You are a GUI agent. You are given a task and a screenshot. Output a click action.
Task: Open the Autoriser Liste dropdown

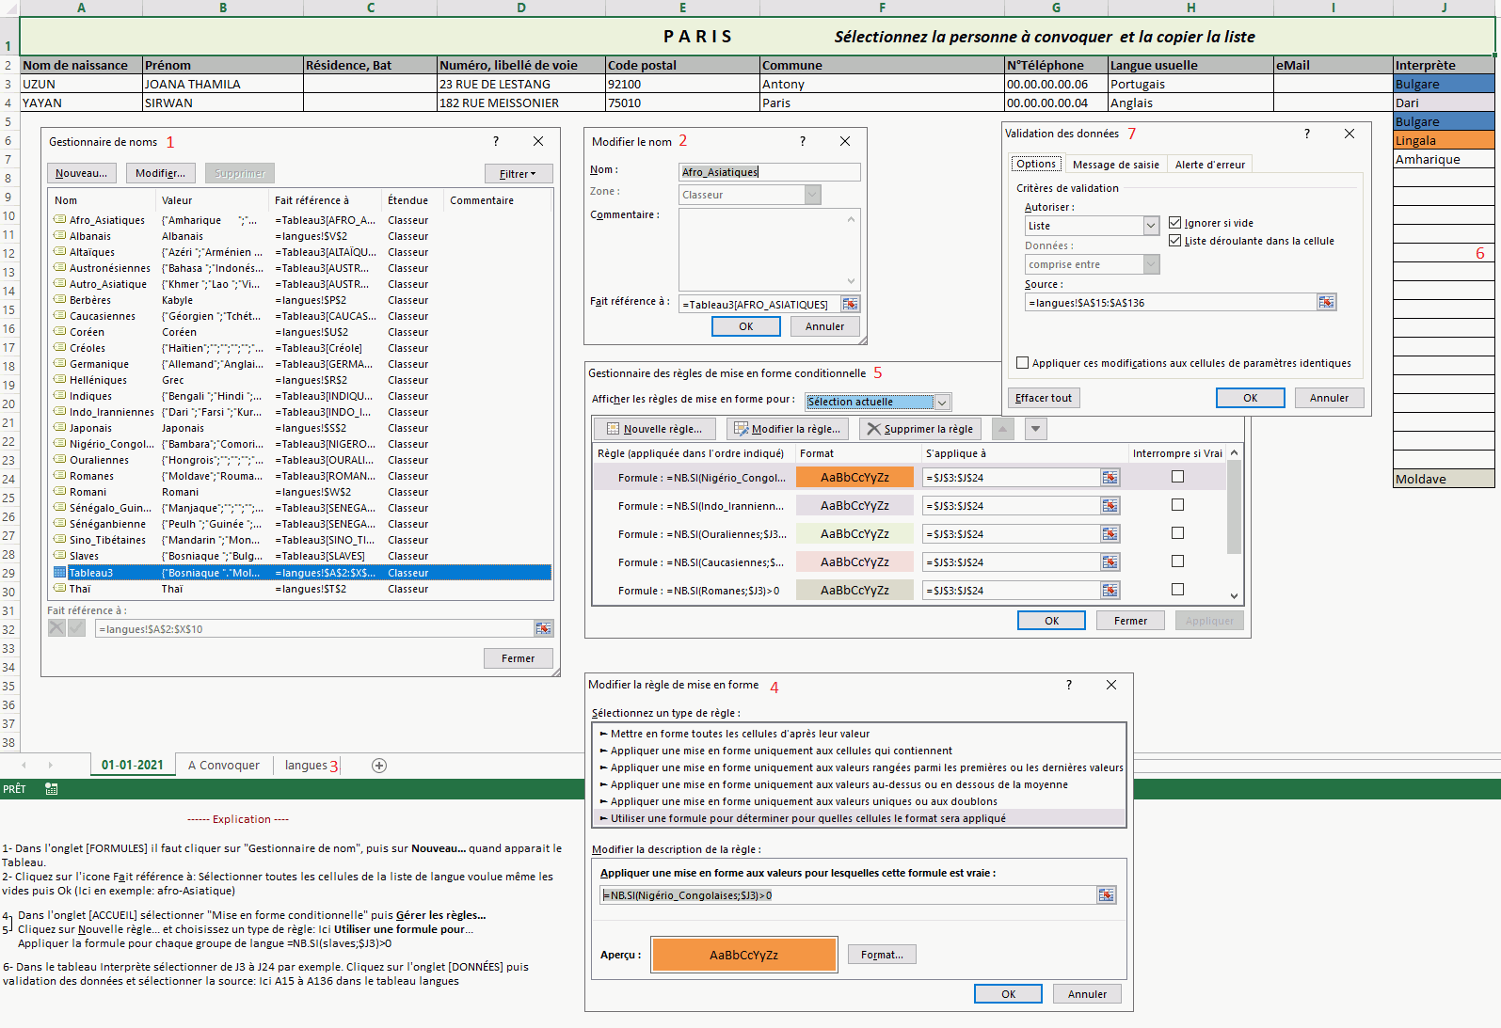1150,226
